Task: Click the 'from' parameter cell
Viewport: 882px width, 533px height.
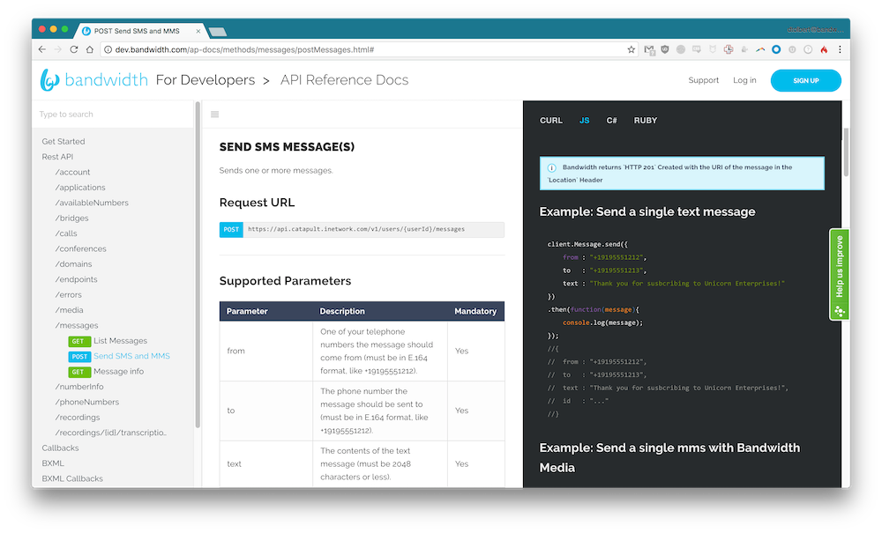Action: 266,351
